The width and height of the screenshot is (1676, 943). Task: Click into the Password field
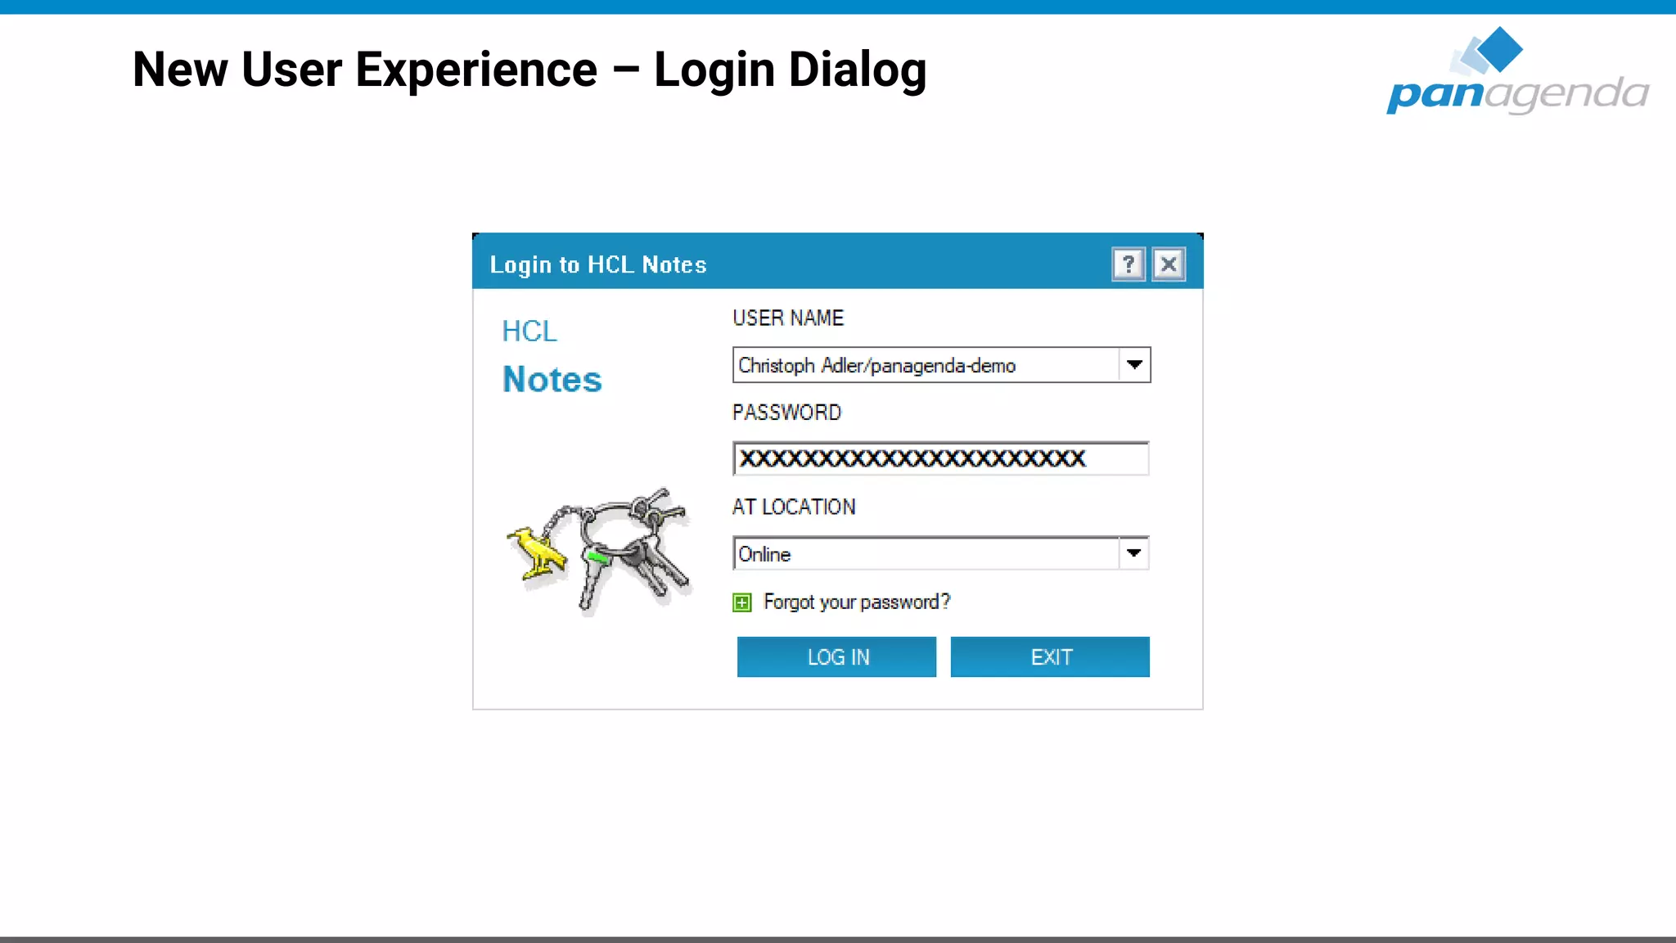[941, 458]
